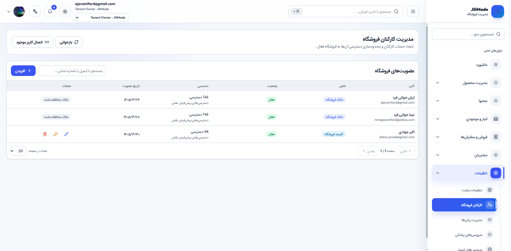Click the magnifier icon in the command search bar

(396, 11)
